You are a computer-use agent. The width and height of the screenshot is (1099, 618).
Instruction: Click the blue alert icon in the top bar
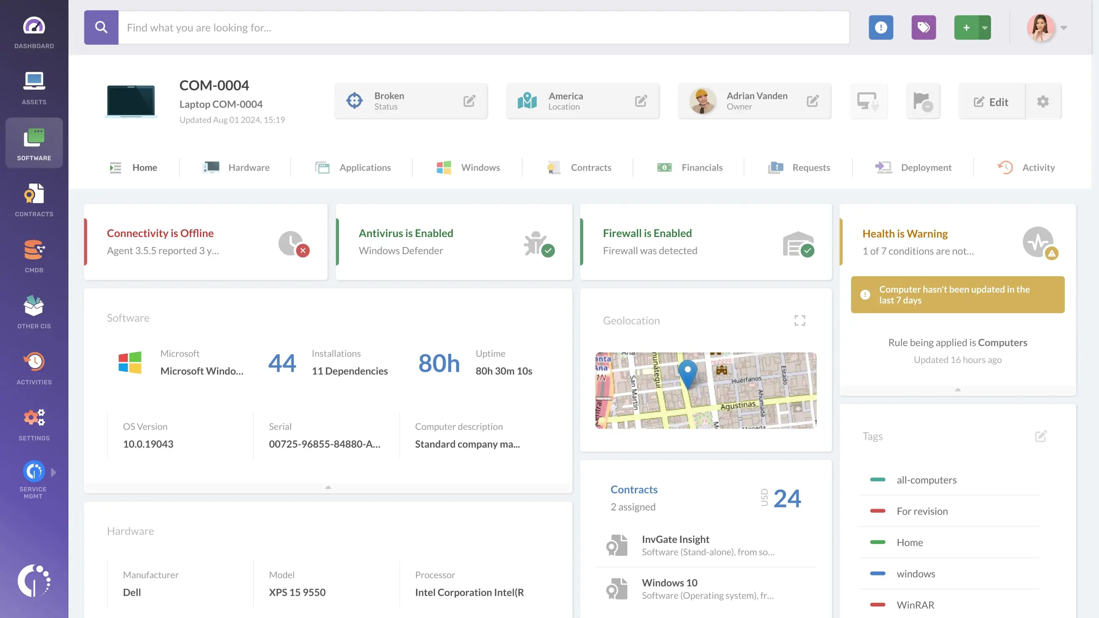[x=881, y=27]
